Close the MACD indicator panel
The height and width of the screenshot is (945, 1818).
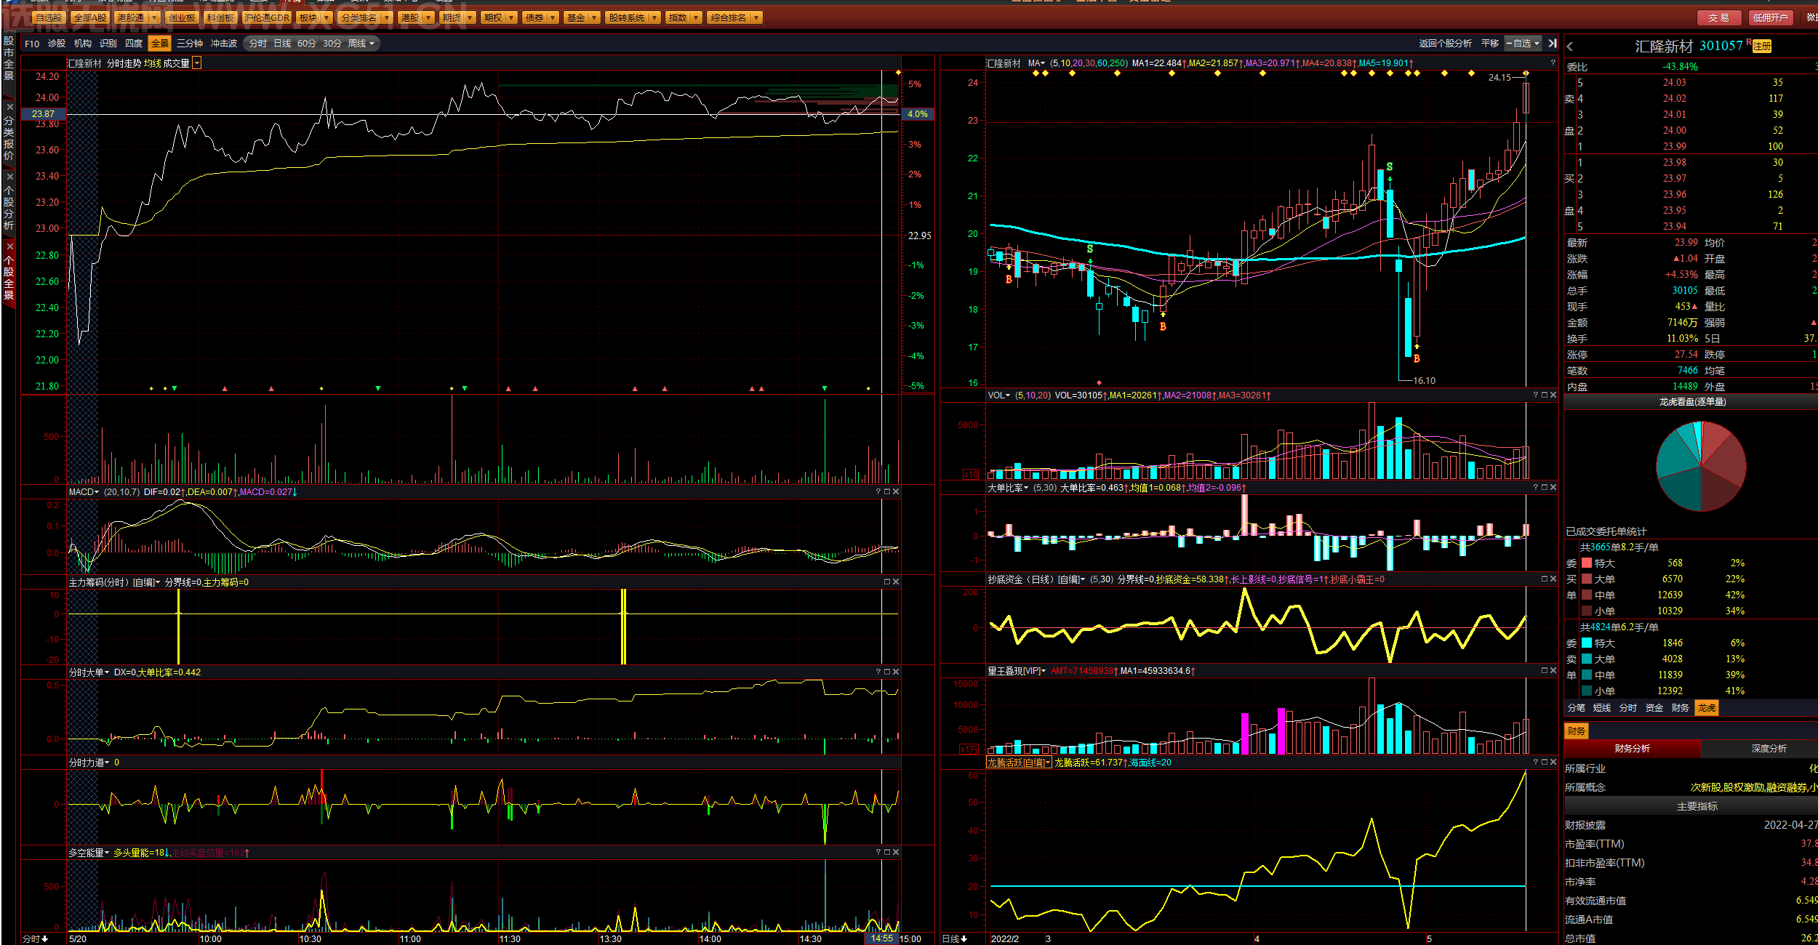coord(896,492)
